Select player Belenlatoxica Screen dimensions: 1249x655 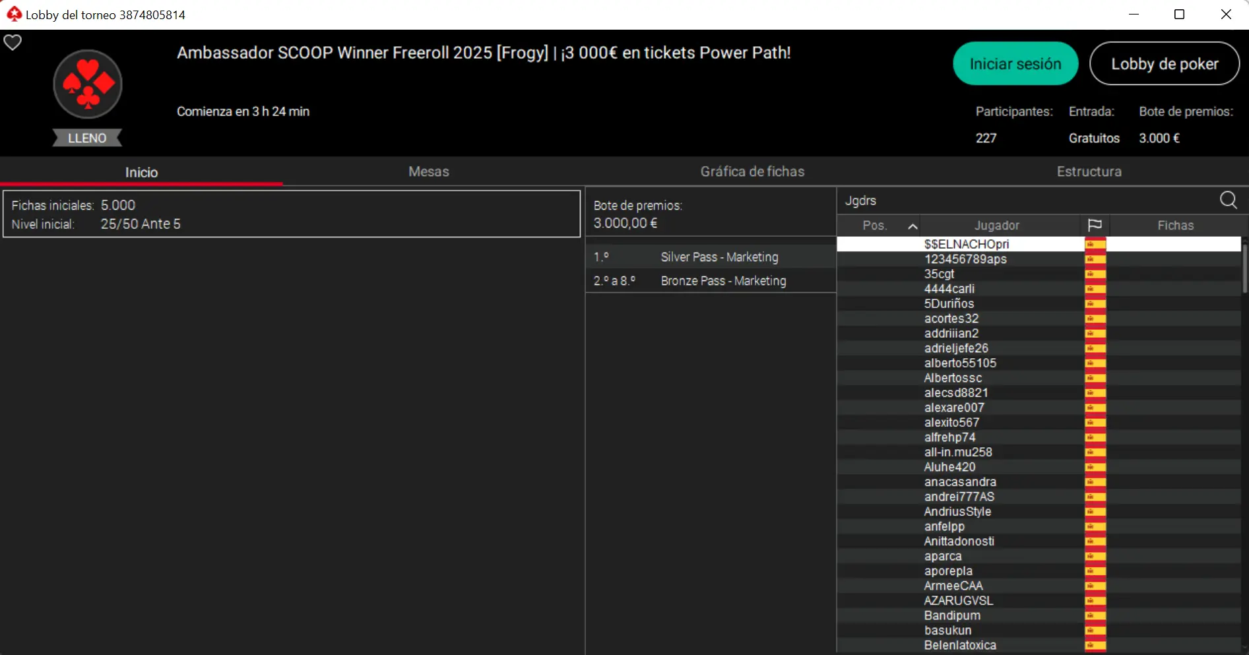coord(1039,645)
